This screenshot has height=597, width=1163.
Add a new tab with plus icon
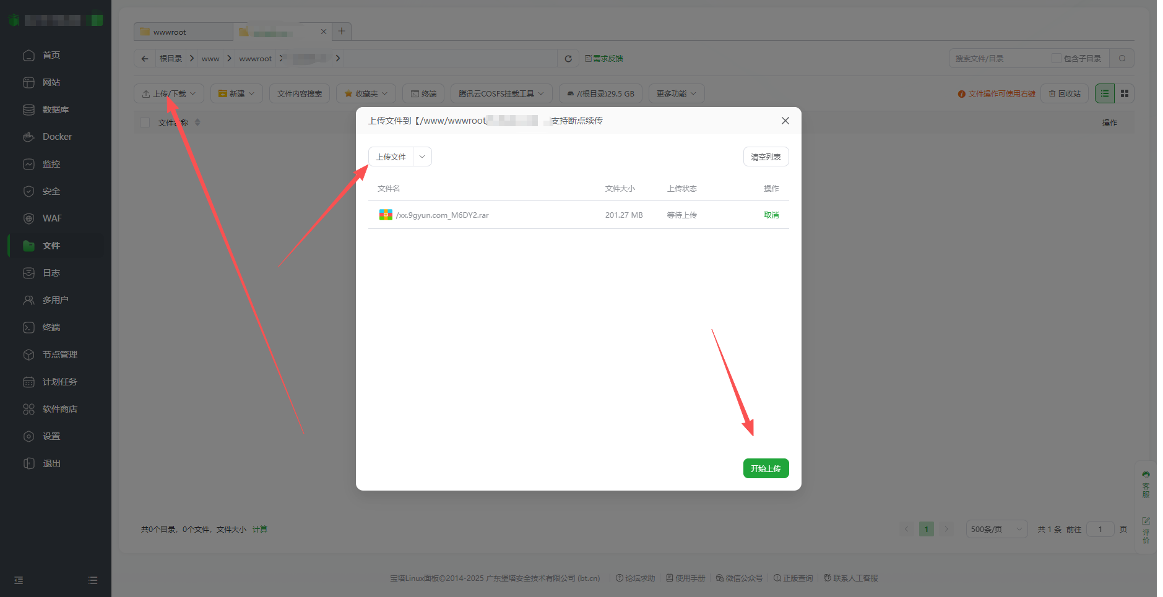click(342, 32)
